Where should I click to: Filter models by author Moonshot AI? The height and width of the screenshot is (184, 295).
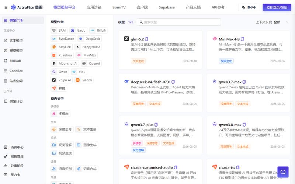65,63
